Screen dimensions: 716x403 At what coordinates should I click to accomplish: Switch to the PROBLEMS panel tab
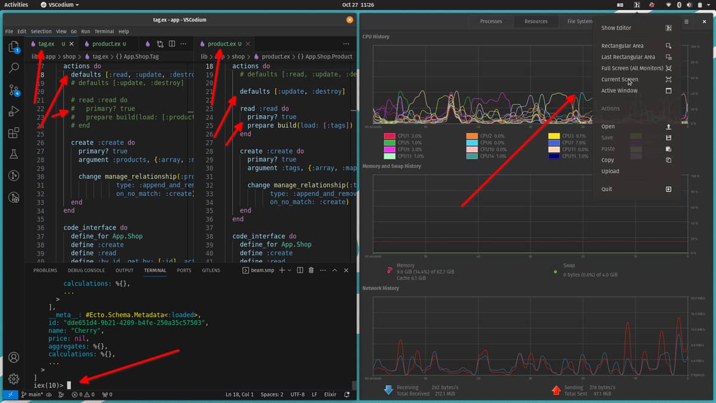coord(45,270)
